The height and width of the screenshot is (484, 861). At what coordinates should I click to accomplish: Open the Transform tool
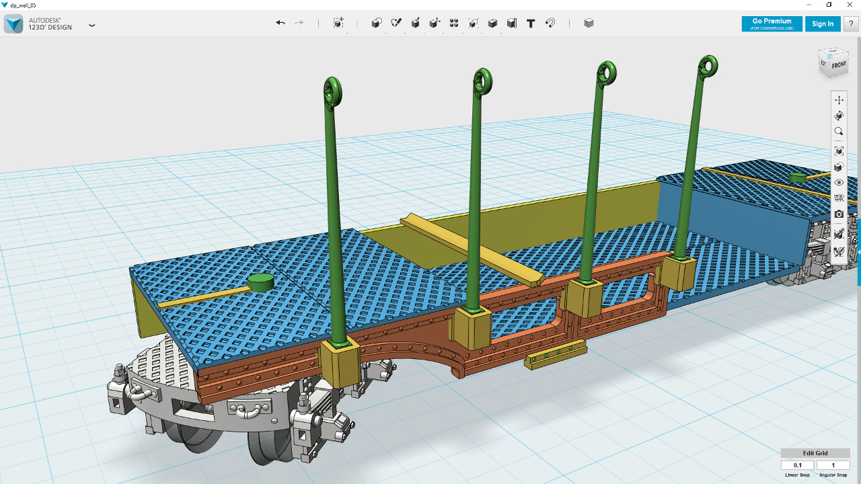tap(338, 23)
